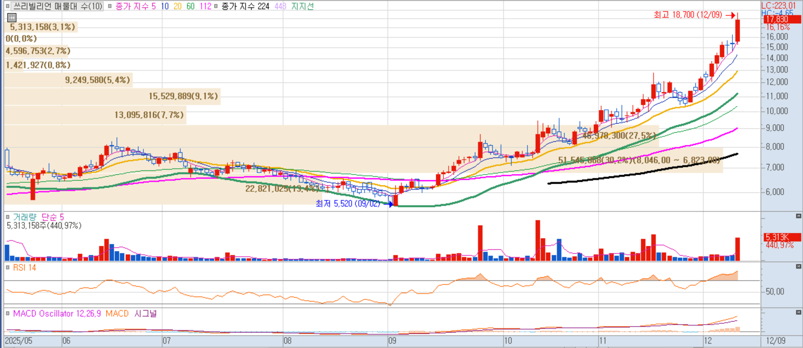Click square marker next to RSI 14 label
803x348 pixels.
[7, 268]
